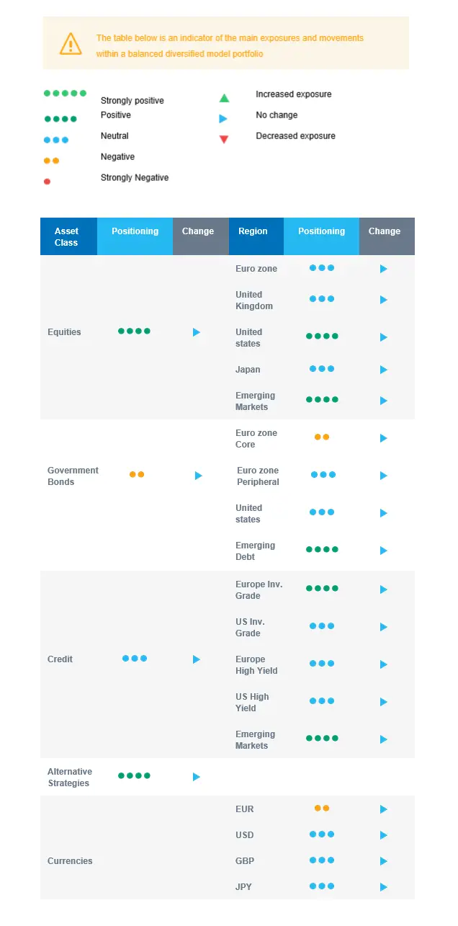Click the five green Strongly positive dots in the legend
The width and height of the screenshot is (458, 926).
[65, 94]
